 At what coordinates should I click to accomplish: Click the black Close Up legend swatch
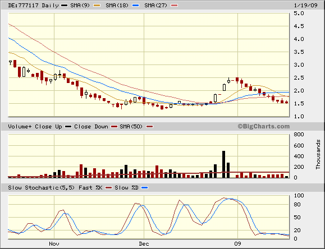(x=68, y=126)
